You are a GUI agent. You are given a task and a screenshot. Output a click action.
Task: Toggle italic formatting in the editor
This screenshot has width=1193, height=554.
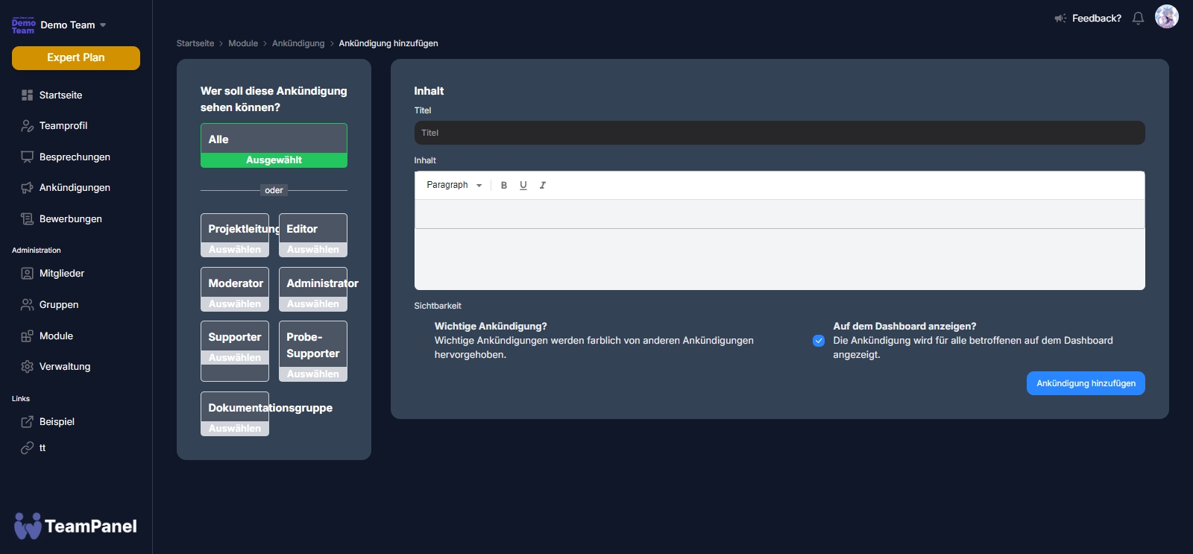(x=543, y=186)
